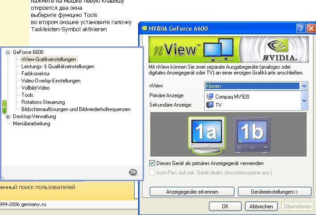Select the 1a monitor display icon
316x215 pixels.
coord(206,133)
